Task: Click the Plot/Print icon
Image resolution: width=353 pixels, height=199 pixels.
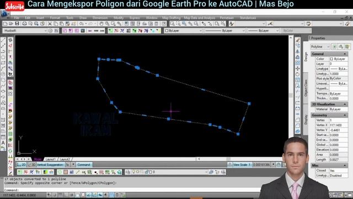Action: (x=24, y=24)
